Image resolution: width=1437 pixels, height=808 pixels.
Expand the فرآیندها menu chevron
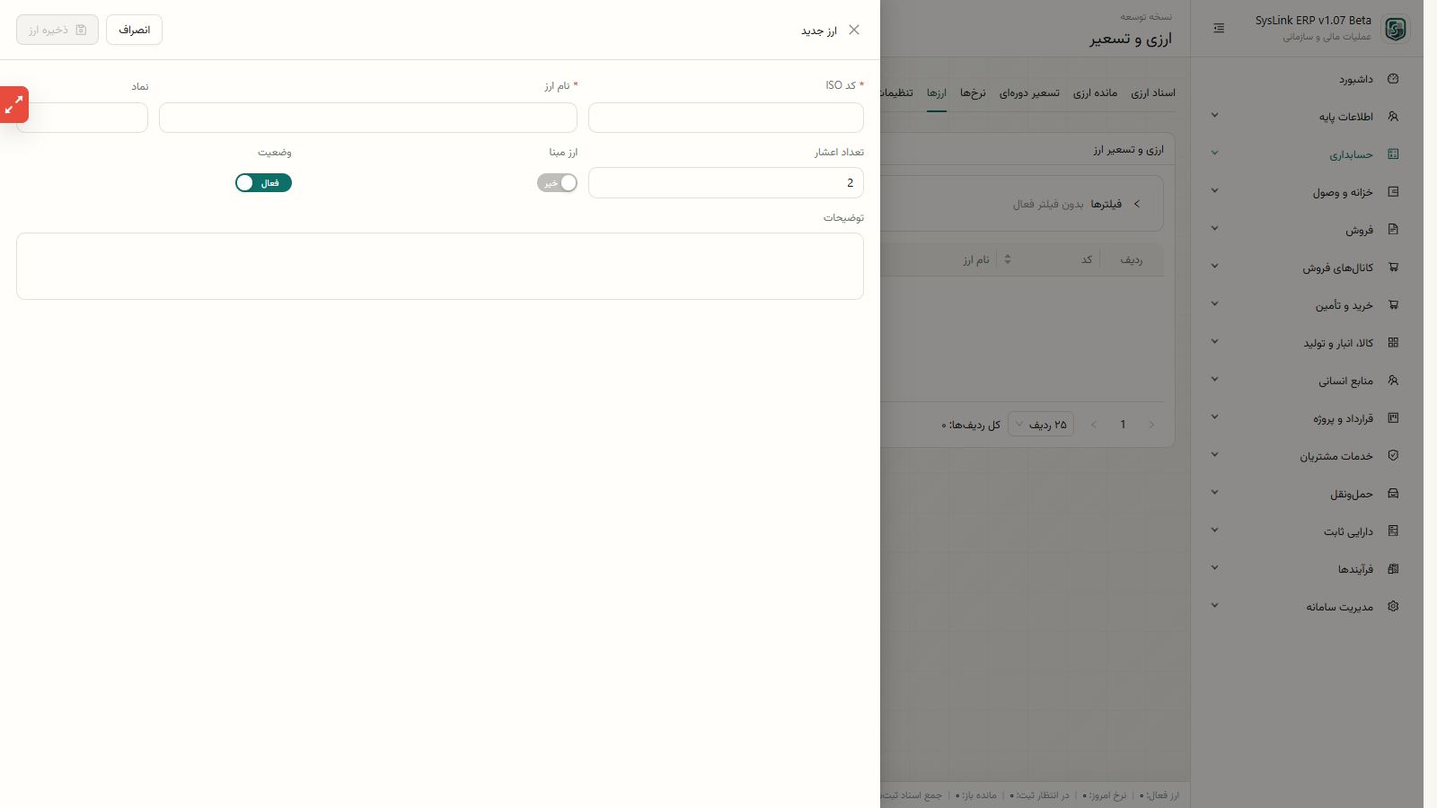click(1214, 568)
